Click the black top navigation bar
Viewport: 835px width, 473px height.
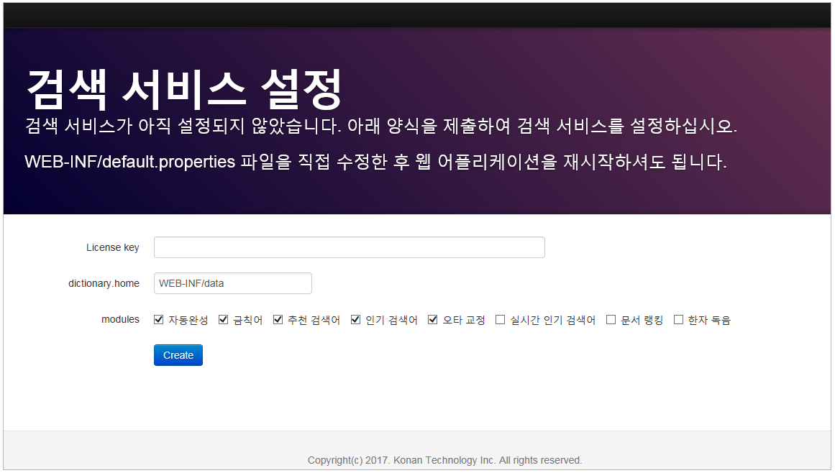coord(417,15)
